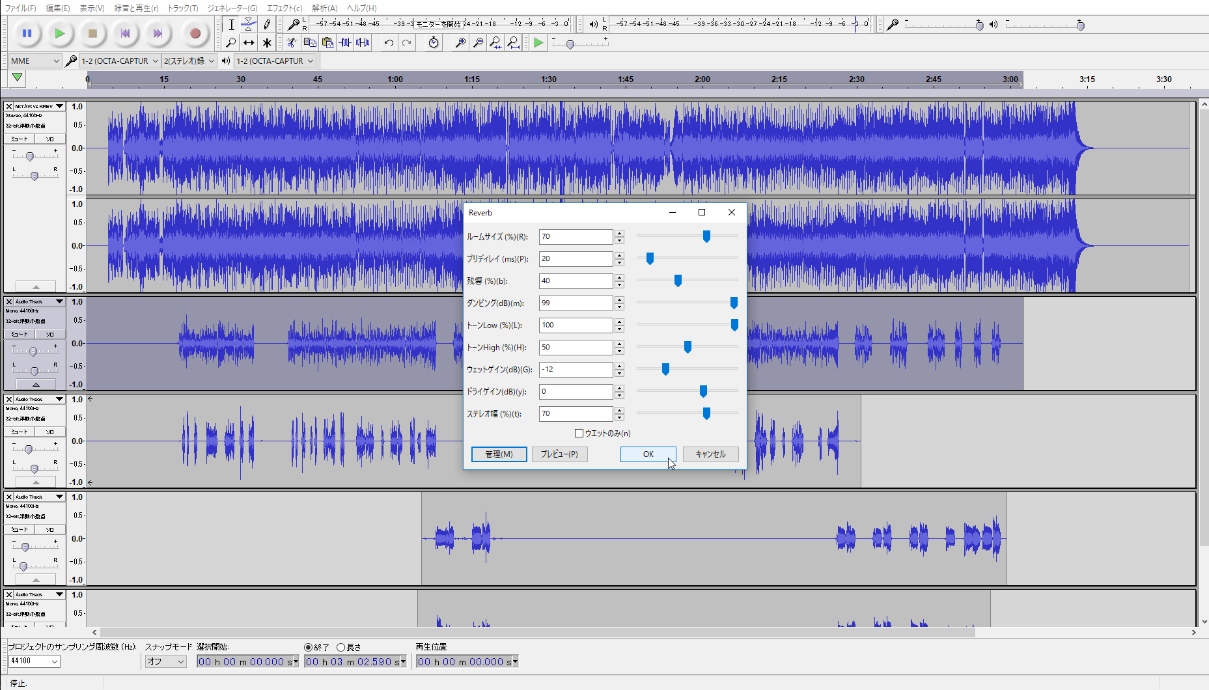
Task: Click the ウェットゲイン slider handle
Action: (x=665, y=369)
